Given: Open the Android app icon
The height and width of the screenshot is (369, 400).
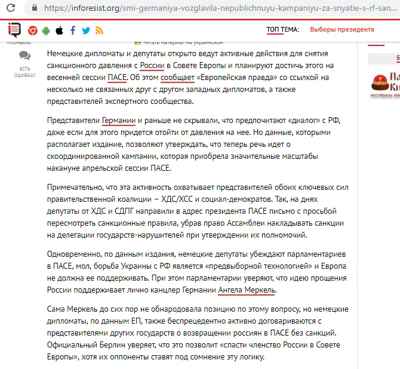Looking at the screenshot, I should coord(46,30).
